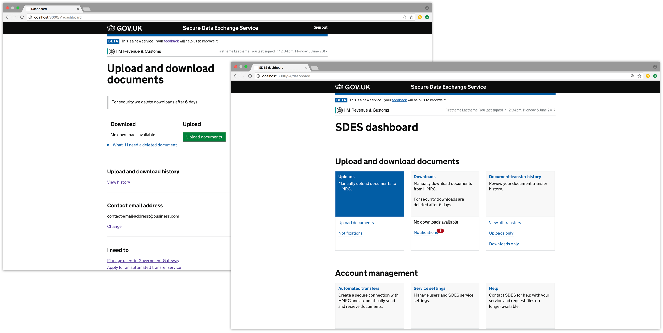Image resolution: width=663 pixels, height=333 pixels.
Task: Bookmark star in SDES window address bar
Action: (x=639, y=76)
